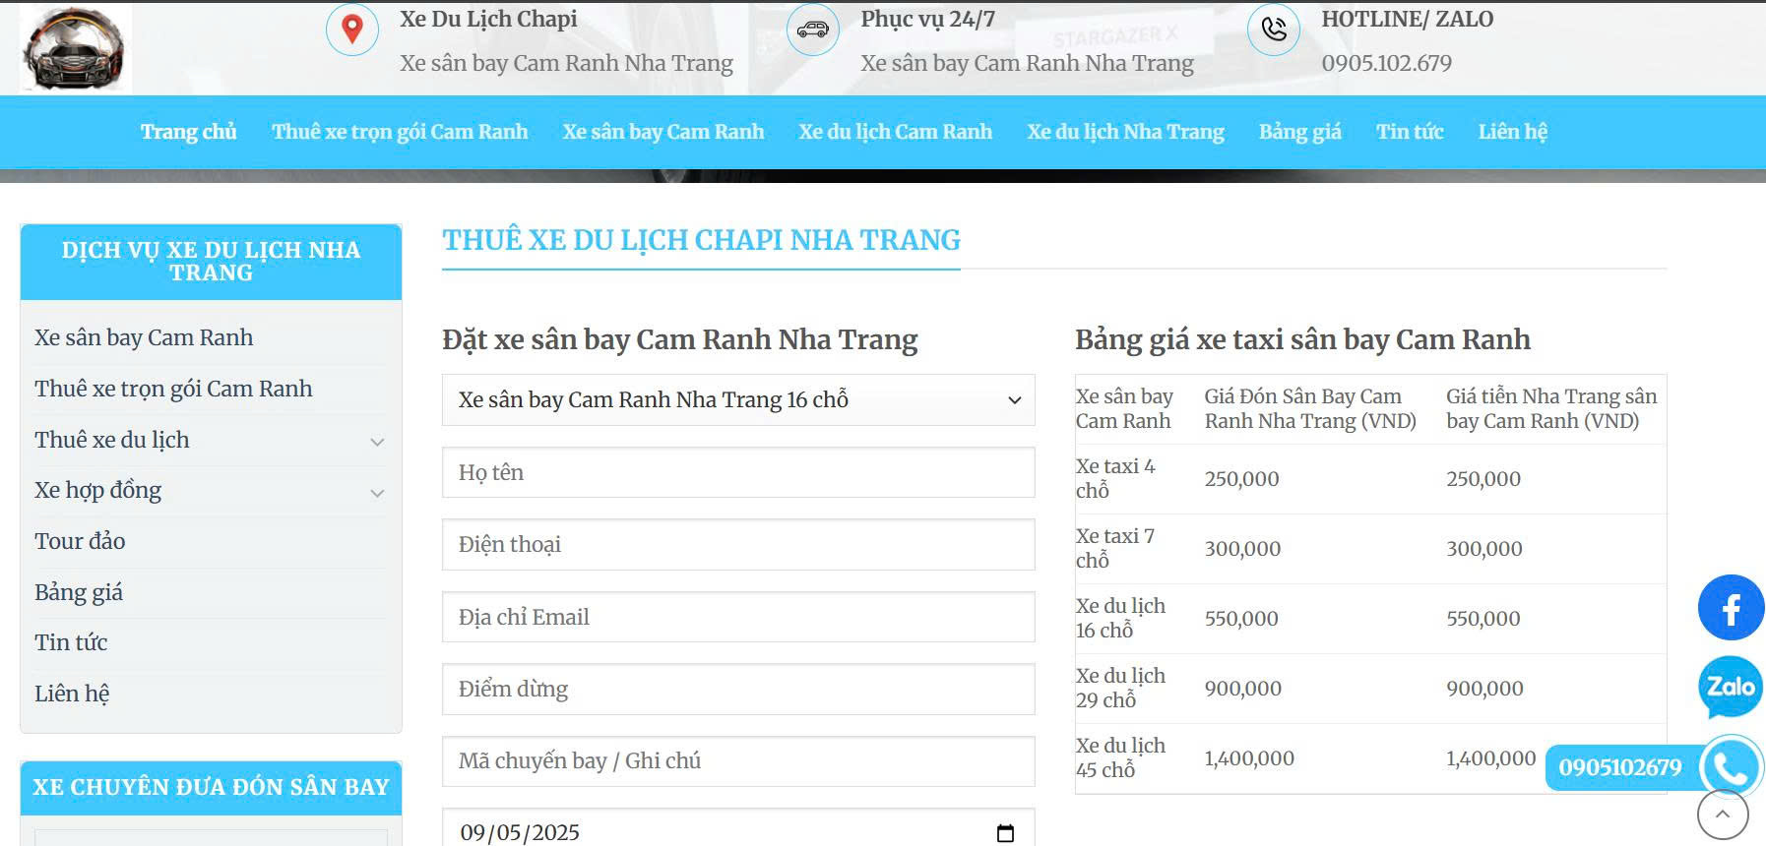Screen dimensions: 1766x846
Task: Open the date picker calendar icon
Action: click(x=1005, y=833)
